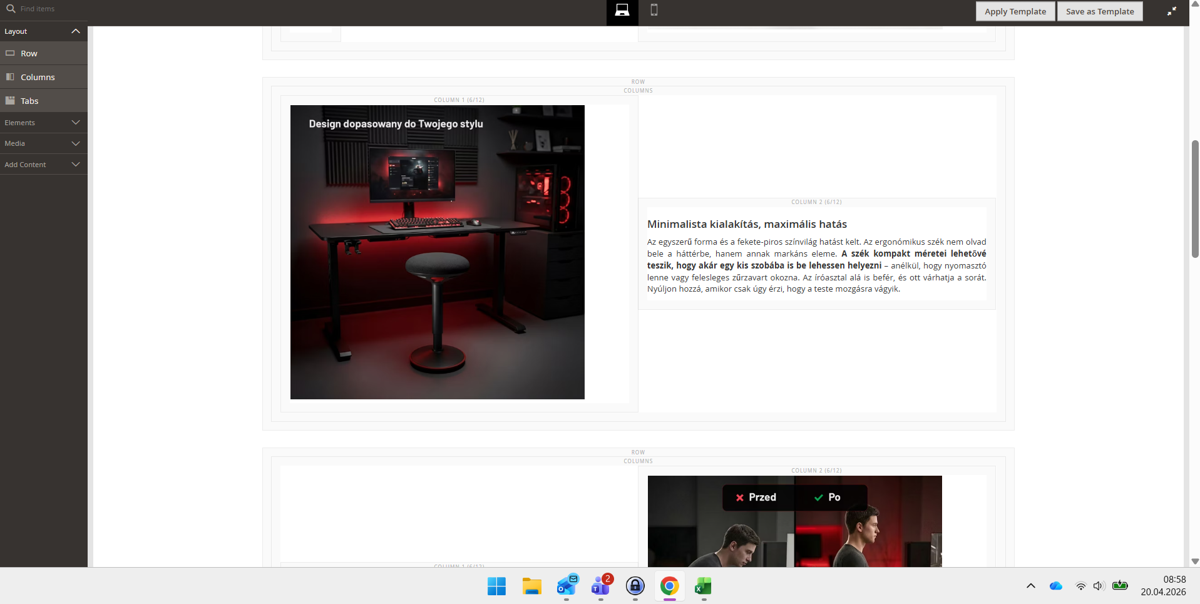Select COLUMNS label above Przed/Po image row
This screenshot has width=1200, height=604.
(638, 461)
